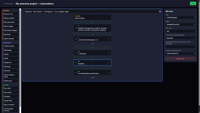Select 'Ticket in column' under Triggers
This screenshot has width=200, height=113.
coord(10,18)
